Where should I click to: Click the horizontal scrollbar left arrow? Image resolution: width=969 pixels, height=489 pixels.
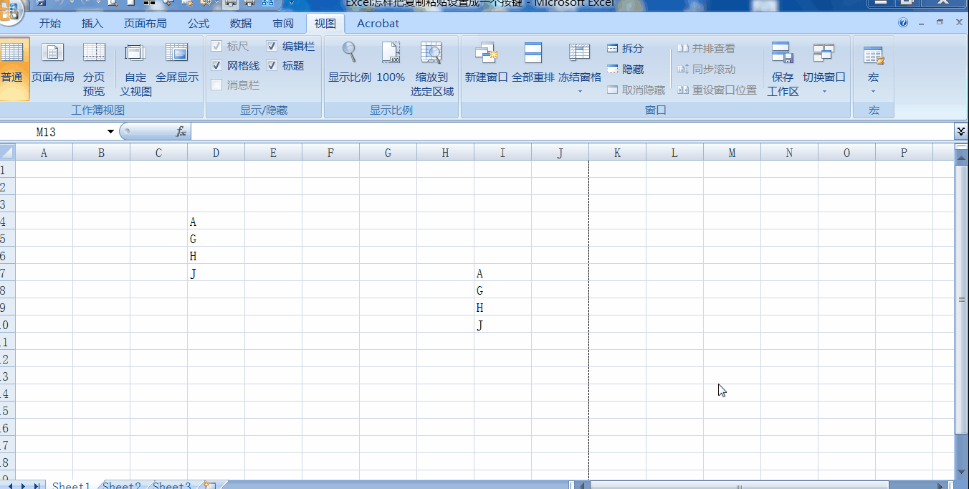583,486
